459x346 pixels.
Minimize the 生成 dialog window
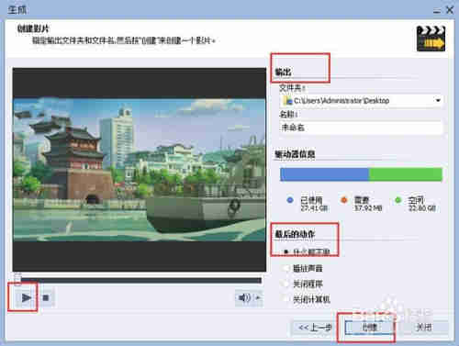click(x=437, y=10)
